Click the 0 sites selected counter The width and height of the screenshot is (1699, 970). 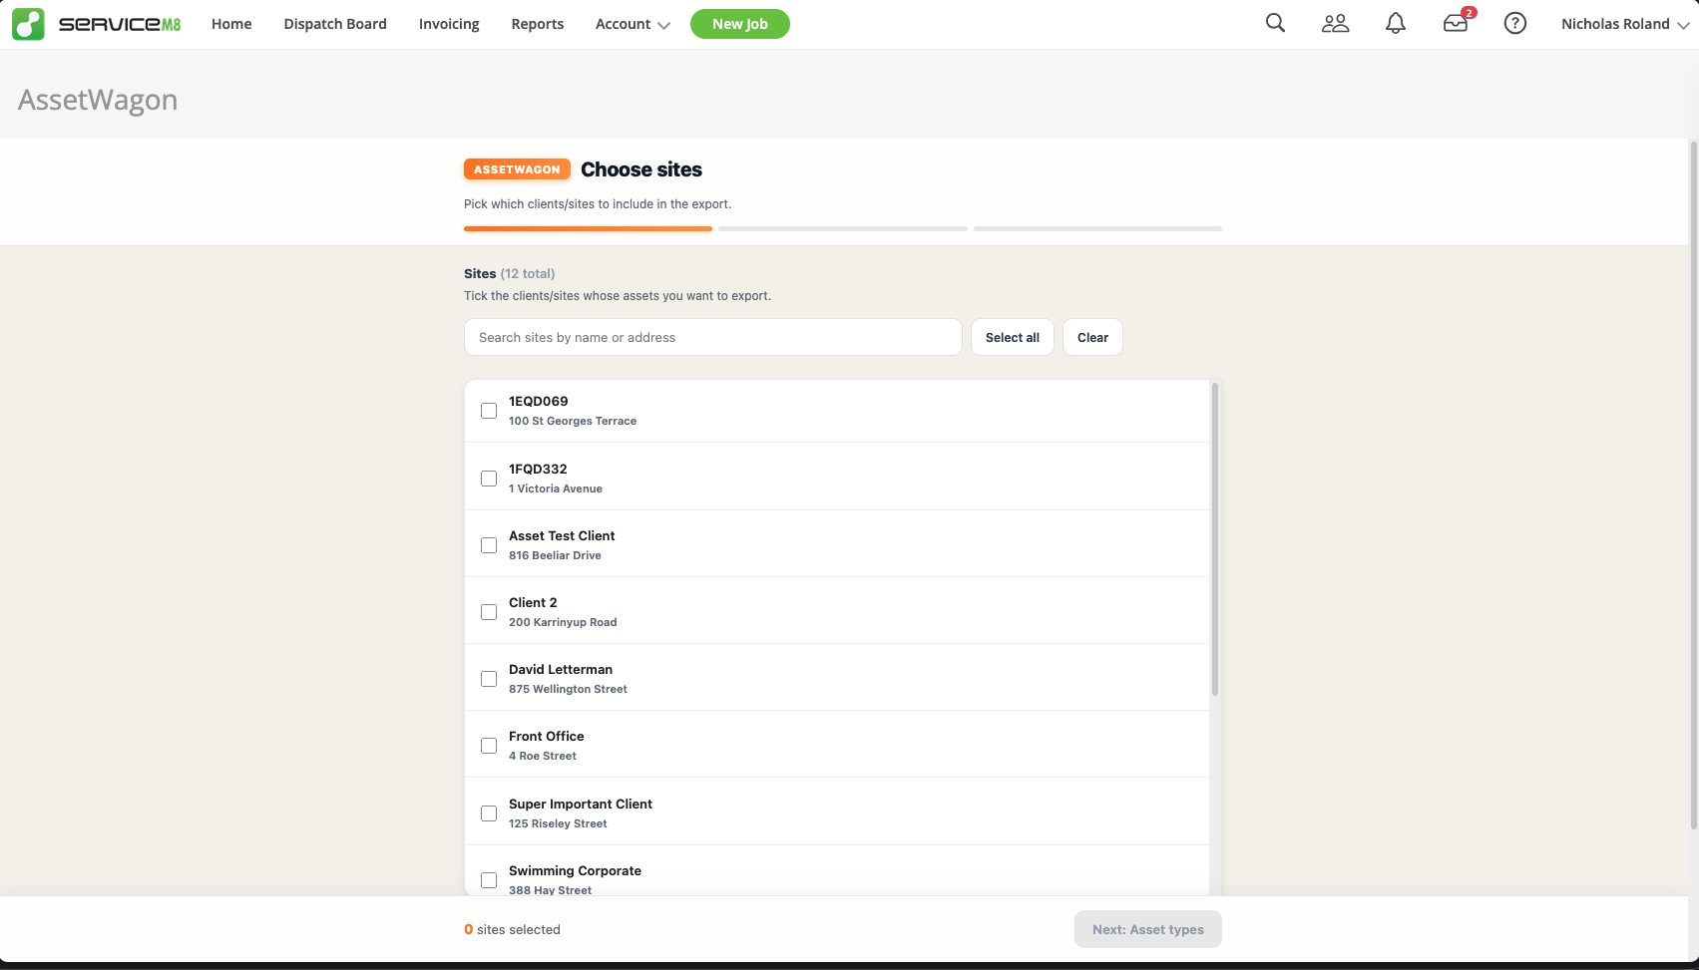click(x=512, y=929)
